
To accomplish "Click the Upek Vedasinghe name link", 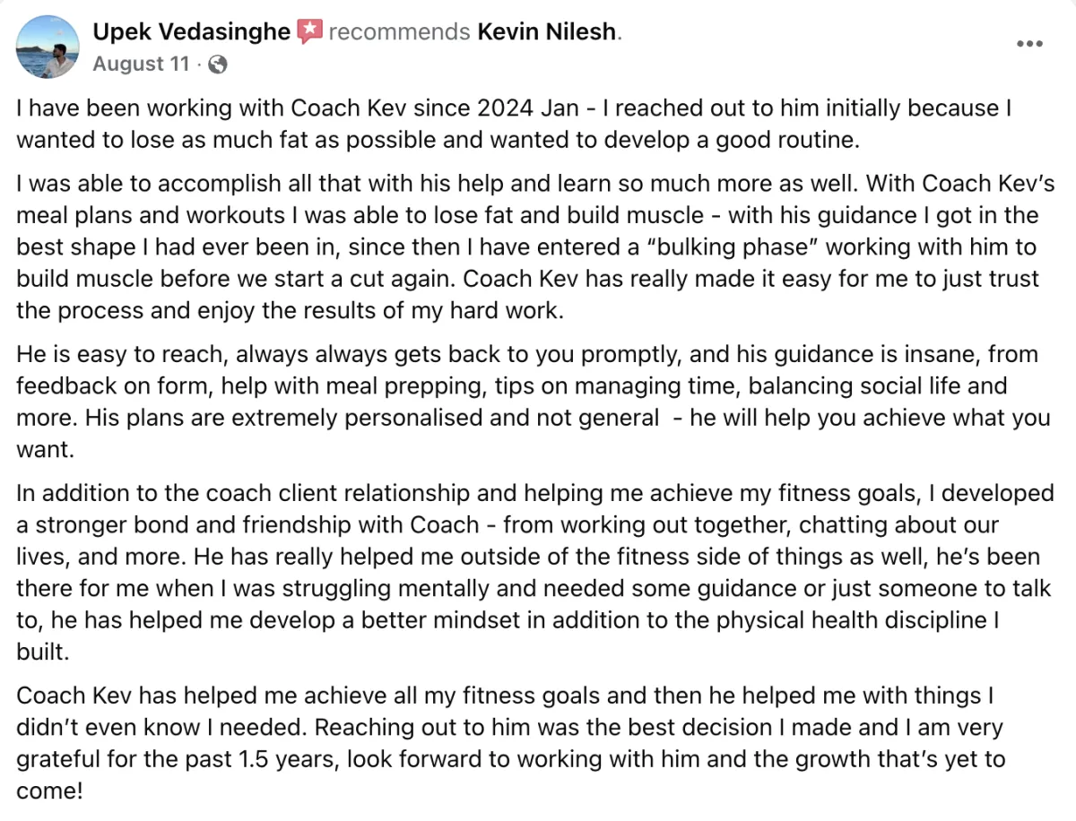I will point(192,32).
